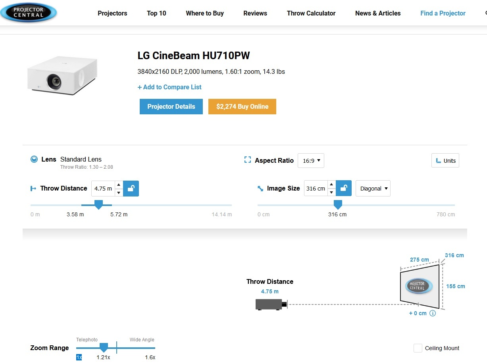Screen dimensions: 487x364
Task: Increase Throw Distance with up stepper
Action: click(119, 185)
